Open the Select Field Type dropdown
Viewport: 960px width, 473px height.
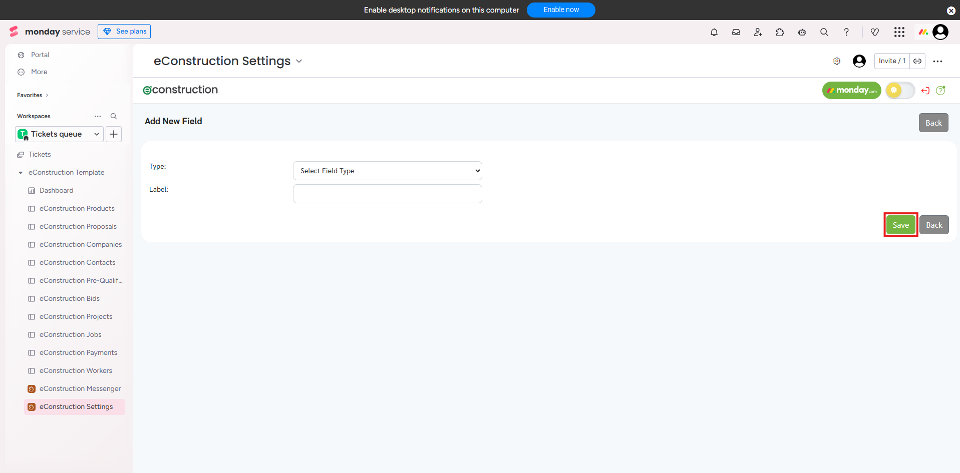pos(387,171)
